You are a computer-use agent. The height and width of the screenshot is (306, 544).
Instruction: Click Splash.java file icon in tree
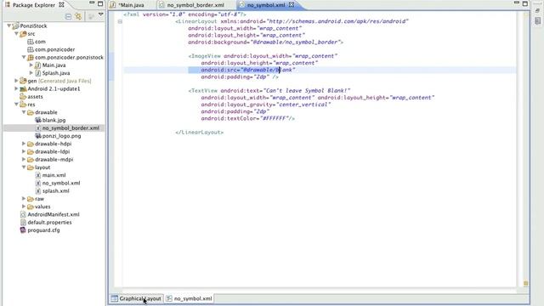click(37, 73)
